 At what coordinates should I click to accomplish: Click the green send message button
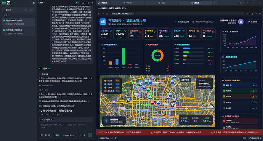click(x=90, y=135)
